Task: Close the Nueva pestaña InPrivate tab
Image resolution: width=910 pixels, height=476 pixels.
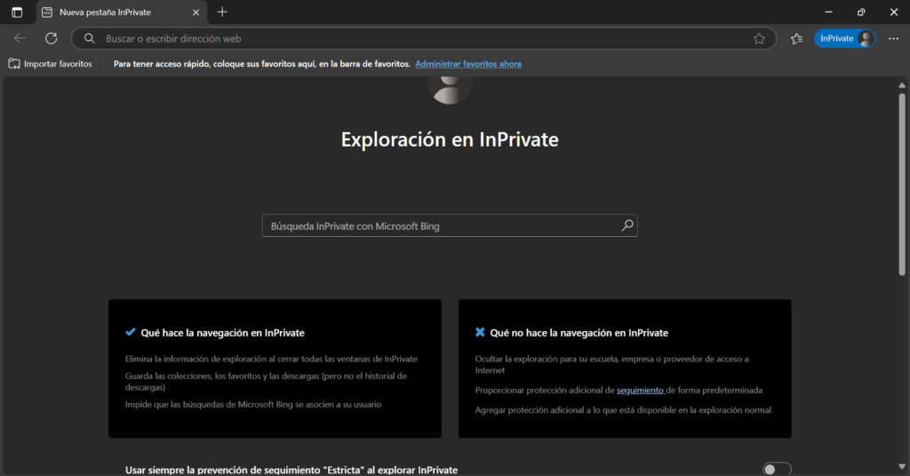Action: tap(196, 12)
